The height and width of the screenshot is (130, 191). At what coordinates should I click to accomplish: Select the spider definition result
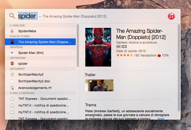point(40,63)
